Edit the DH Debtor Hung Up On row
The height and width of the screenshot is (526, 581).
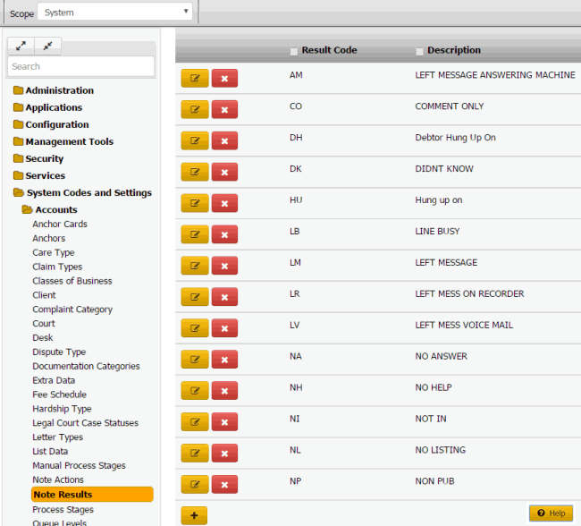pyautogui.click(x=194, y=140)
